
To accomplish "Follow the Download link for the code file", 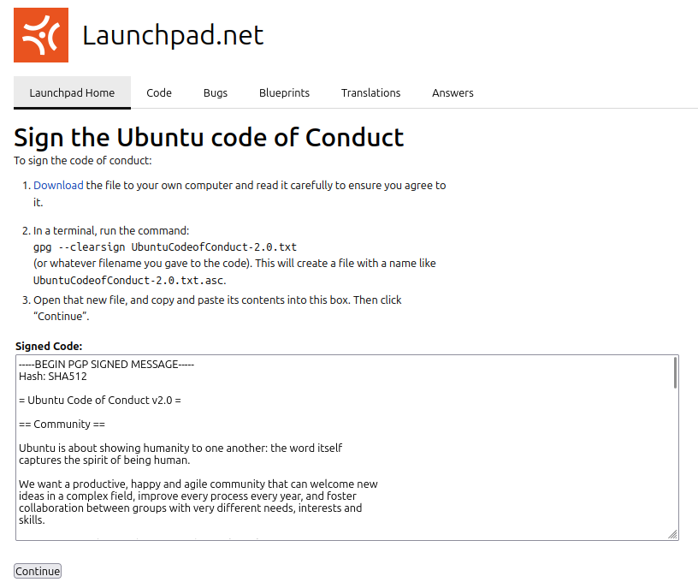I will click(x=58, y=185).
